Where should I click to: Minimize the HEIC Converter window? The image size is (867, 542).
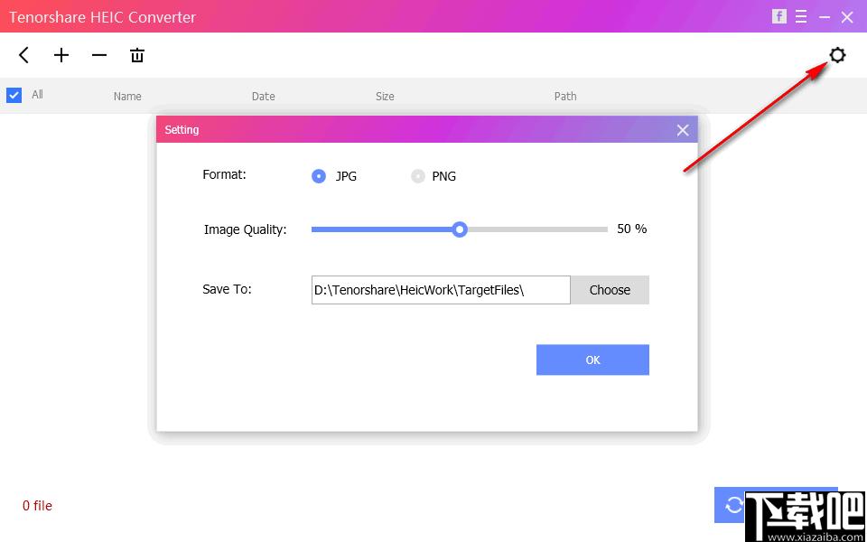coord(825,17)
